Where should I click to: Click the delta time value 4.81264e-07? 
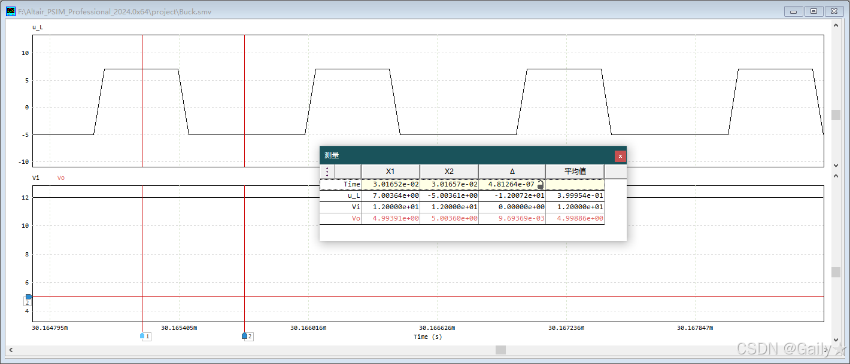[511, 185]
